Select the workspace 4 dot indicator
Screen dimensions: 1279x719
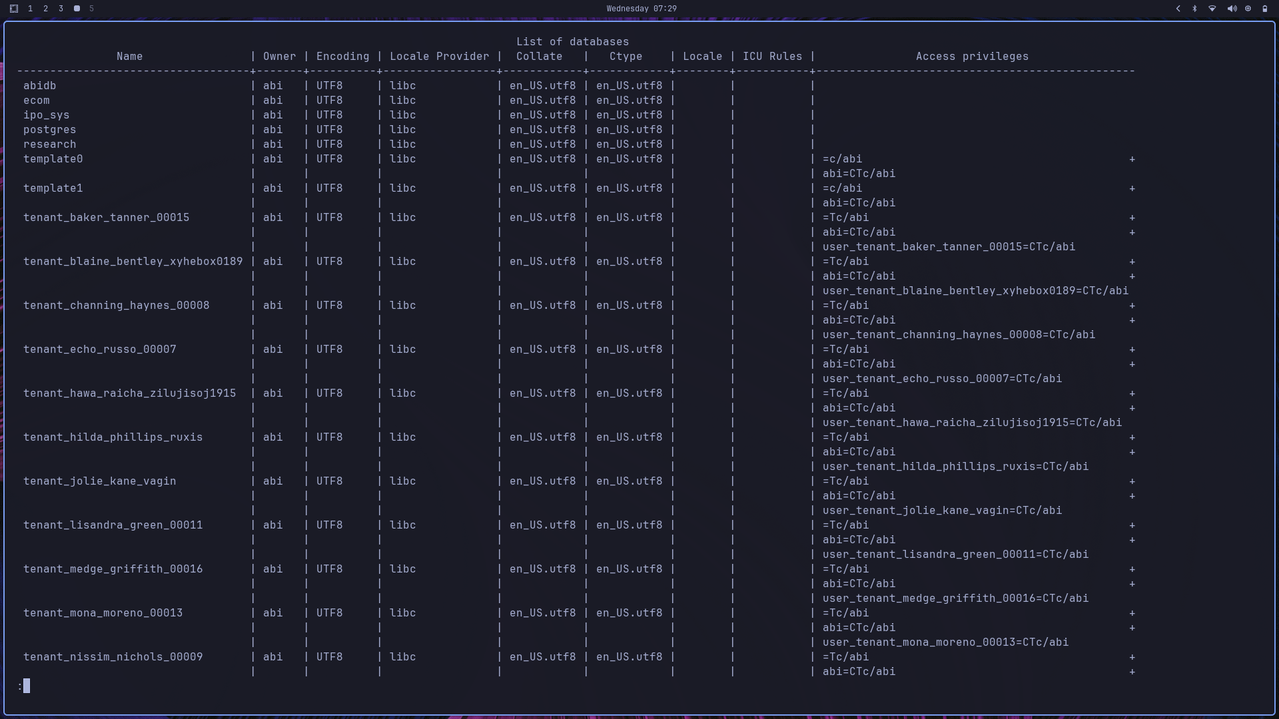click(77, 9)
